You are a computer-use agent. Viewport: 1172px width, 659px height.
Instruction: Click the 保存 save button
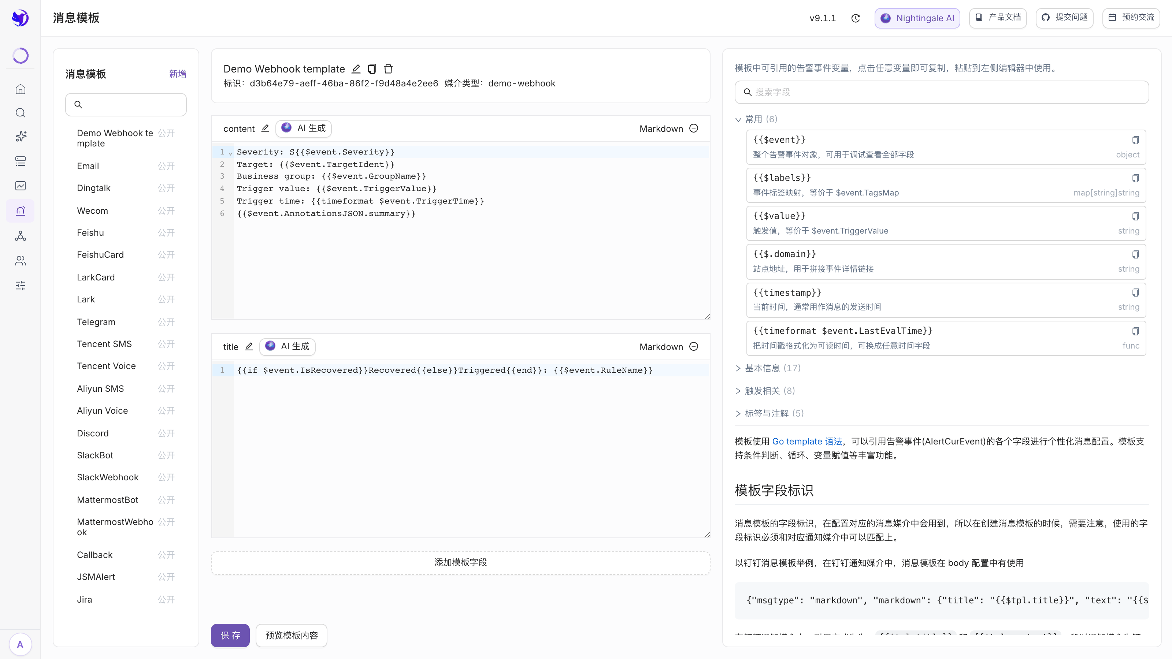(x=230, y=635)
